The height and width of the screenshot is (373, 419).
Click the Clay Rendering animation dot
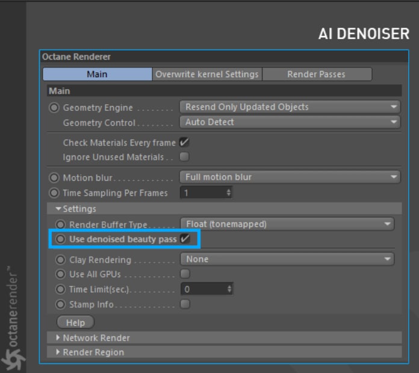coord(60,260)
